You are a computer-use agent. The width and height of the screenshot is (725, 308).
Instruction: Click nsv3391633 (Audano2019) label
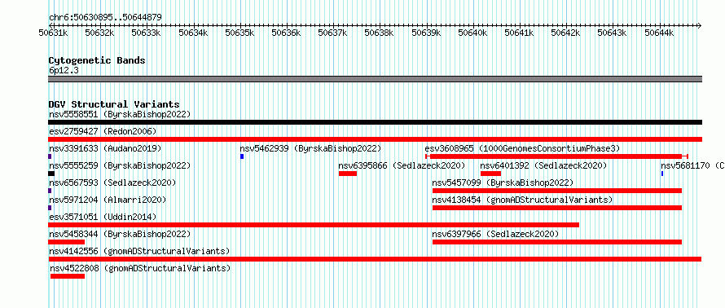105,148
